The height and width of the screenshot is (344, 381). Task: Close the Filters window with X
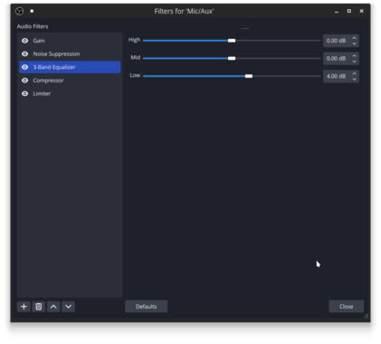362,11
